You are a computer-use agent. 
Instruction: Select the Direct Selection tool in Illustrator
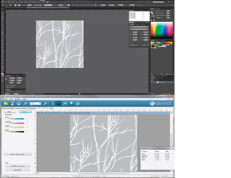(x=3, y=13)
